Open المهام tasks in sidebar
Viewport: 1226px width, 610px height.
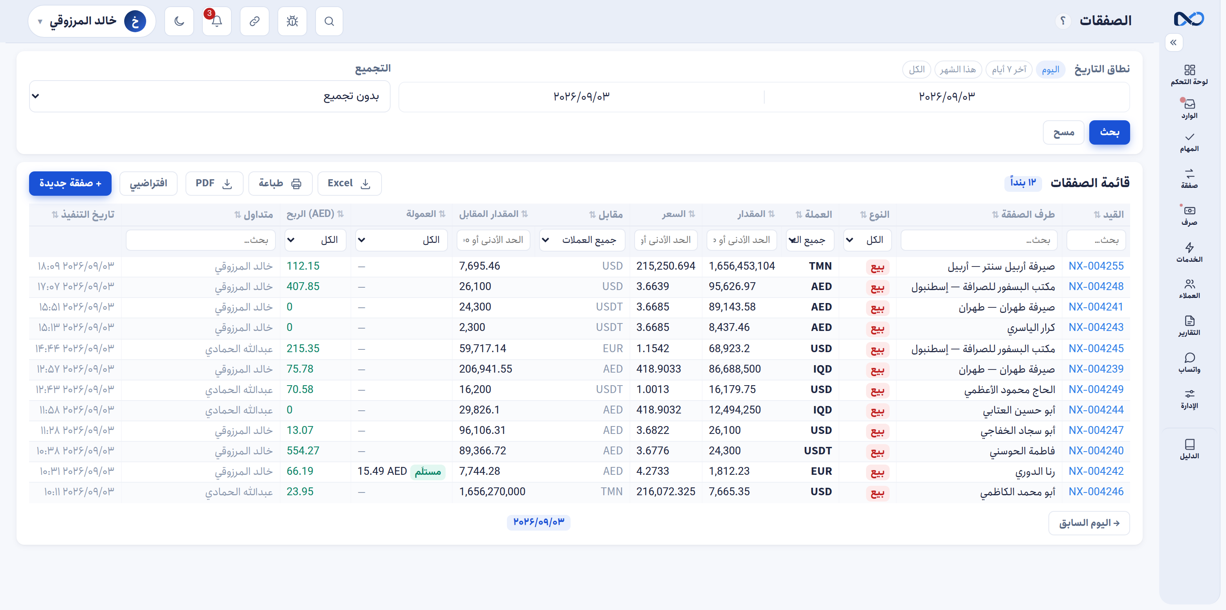pos(1189,142)
